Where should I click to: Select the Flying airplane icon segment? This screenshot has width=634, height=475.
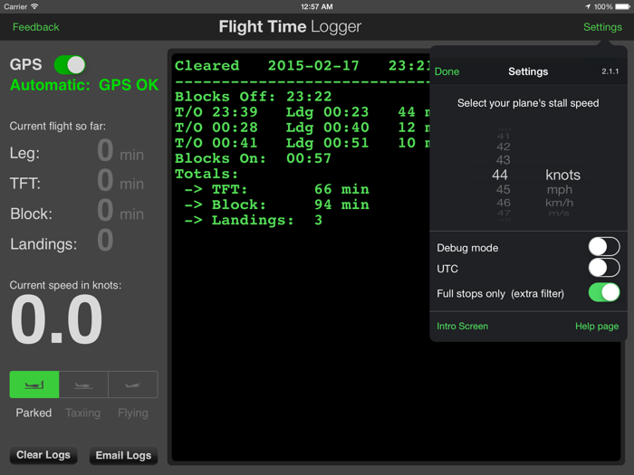click(x=133, y=385)
